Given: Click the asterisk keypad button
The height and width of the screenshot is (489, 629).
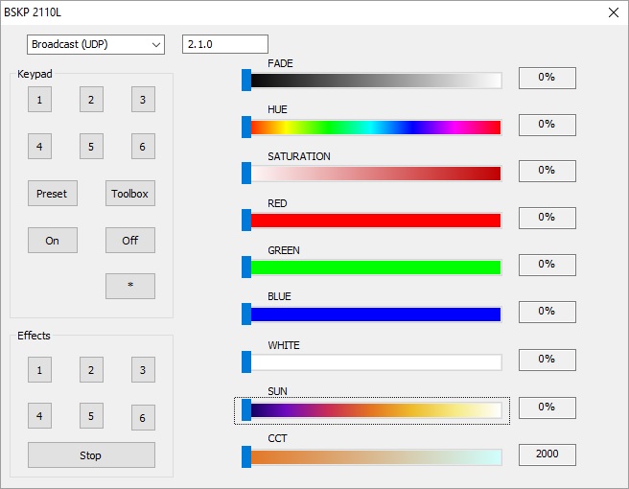Looking at the screenshot, I should coord(130,286).
